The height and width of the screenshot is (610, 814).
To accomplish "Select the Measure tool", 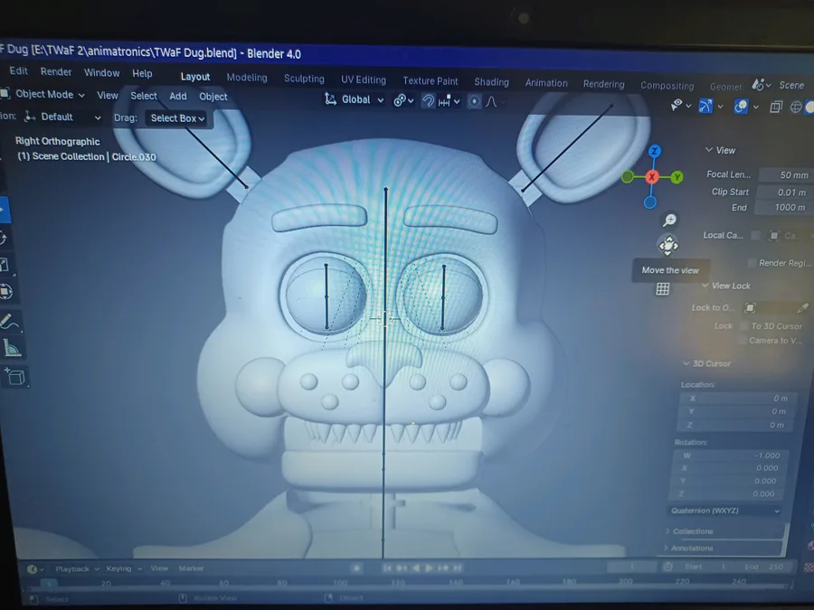I will click(x=12, y=348).
